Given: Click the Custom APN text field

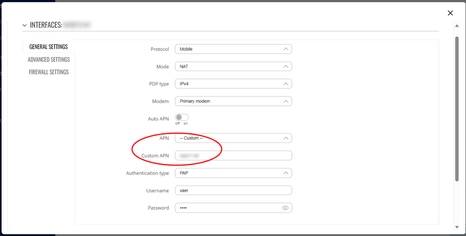Looking at the screenshot, I should pyautogui.click(x=233, y=156).
